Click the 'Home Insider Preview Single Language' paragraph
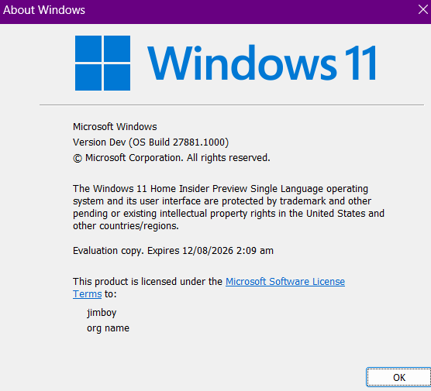Screen dimensions: 431x391 (x=229, y=208)
